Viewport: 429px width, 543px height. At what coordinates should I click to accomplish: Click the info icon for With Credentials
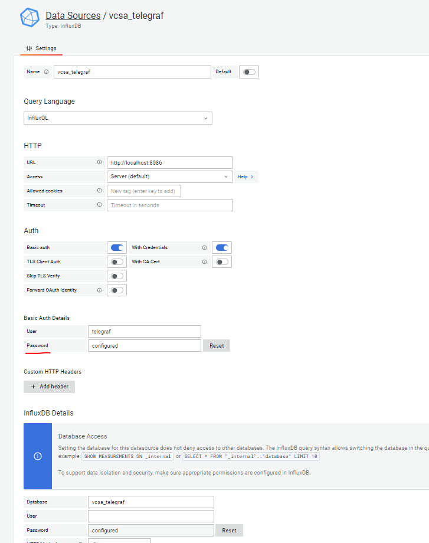click(x=204, y=248)
